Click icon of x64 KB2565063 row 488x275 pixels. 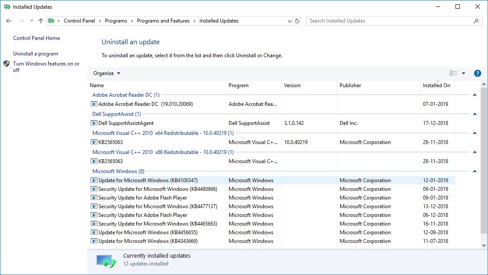click(94, 142)
